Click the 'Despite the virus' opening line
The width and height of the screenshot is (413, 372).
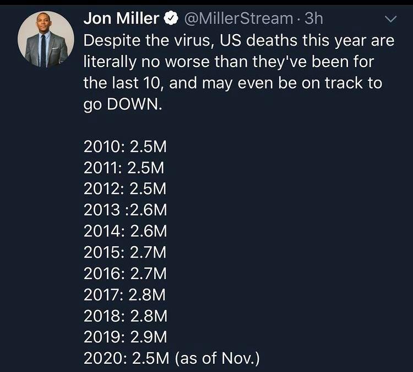coord(239,40)
